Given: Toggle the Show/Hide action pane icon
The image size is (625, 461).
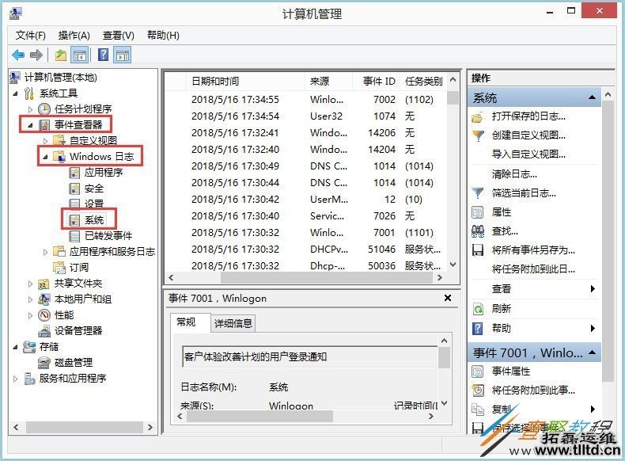Looking at the screenshot, I should point(123,55).
